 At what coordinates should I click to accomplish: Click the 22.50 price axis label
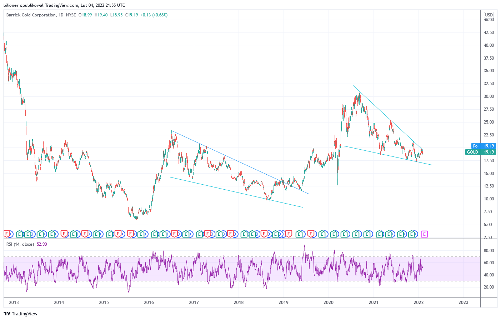pos(489,135)
